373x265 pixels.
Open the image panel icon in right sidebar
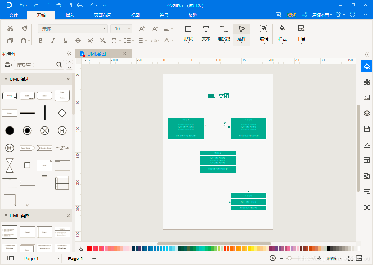point(367,98)
